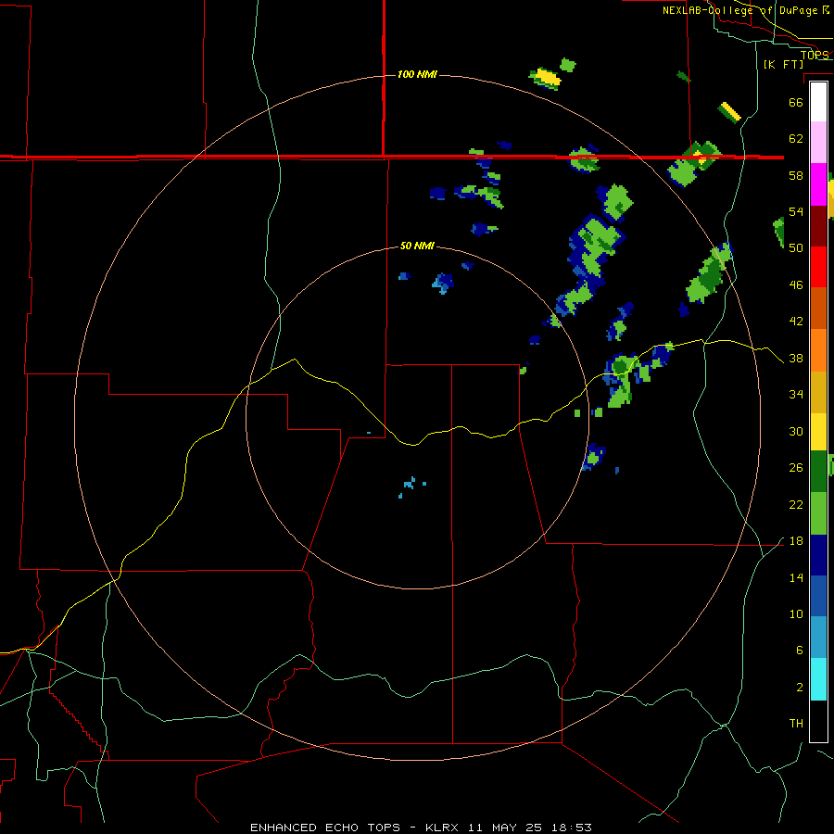This screenshot has width=834, height=834.
Task: Pick the light blue legend swatch
Action: pos(818,638)
